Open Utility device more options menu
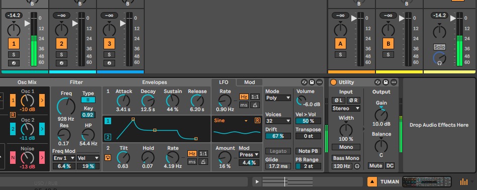The width and height of the screenshot is (477, 190). [394, 82]
